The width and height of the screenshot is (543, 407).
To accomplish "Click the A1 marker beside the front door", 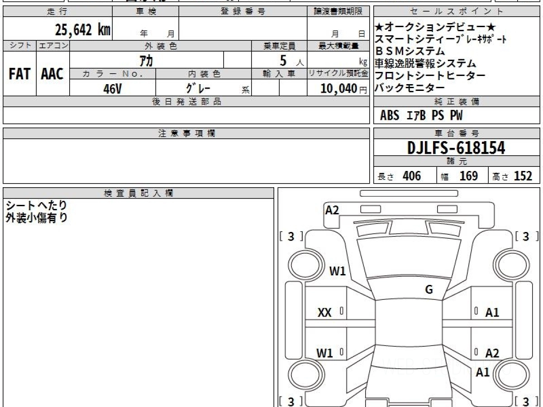I will (492, 312).
